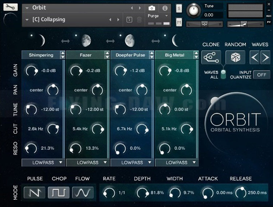This screenshot has height=207, width=273.
Task: Toggle the Input Quantize OFF switch
Action: (261, 74)
